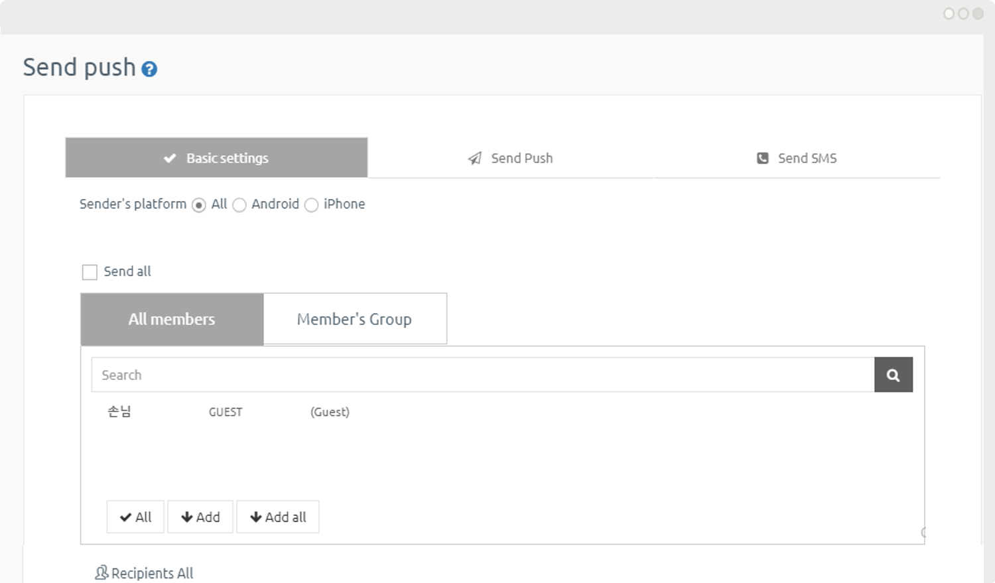
Task: Click the paper plane Send Push icon
Action: tap(475, 159)
